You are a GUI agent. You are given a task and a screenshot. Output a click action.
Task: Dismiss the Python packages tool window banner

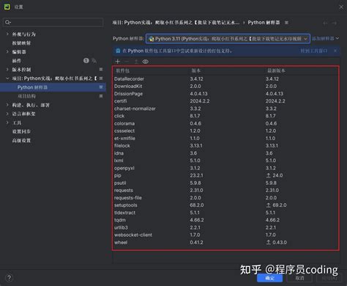pos(335,51)
